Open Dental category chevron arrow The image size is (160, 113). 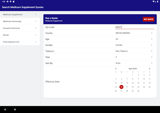coord(36,35)
